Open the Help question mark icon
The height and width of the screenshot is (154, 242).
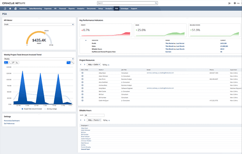234,3
